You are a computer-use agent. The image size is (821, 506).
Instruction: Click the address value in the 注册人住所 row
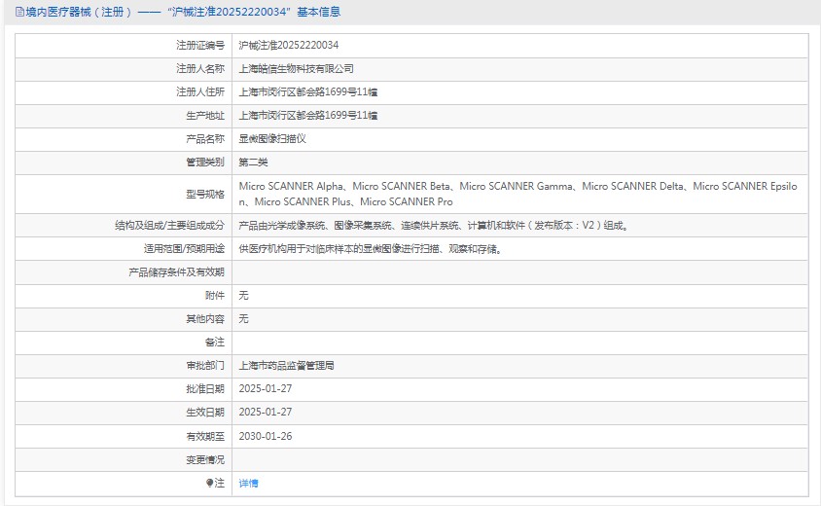pos(308,92)
